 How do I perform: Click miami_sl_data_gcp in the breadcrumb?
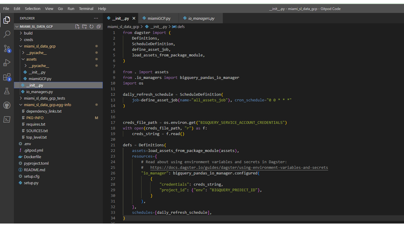click(x=123, y=27)
